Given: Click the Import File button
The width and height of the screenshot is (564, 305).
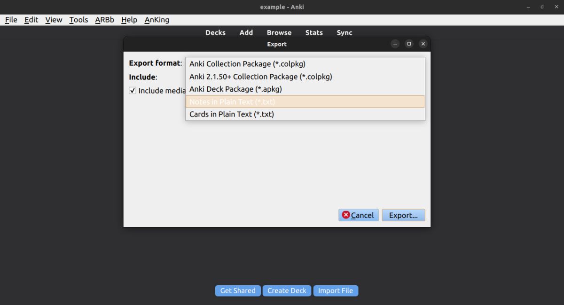Looking at the screenshot, I should click(x=336, y=290).
